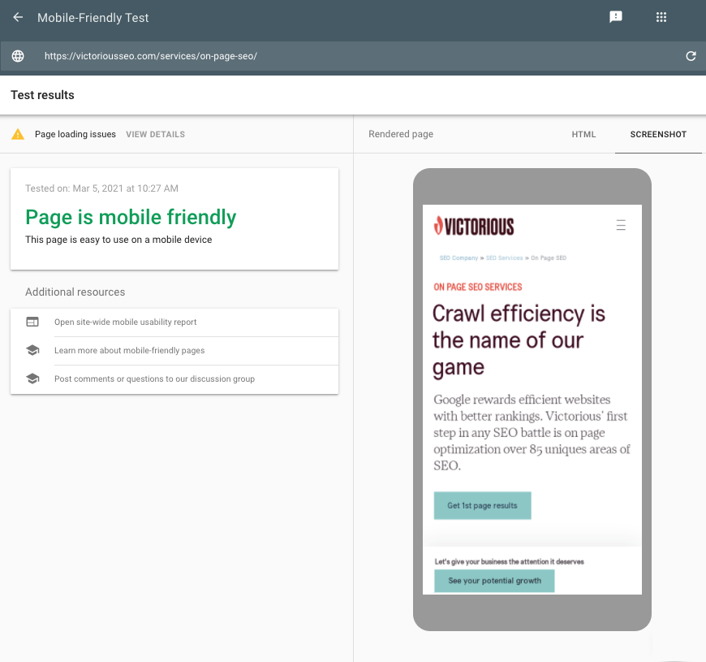Click graduation cap icon beside mobile-friendly pages

[x=32, y=350]
